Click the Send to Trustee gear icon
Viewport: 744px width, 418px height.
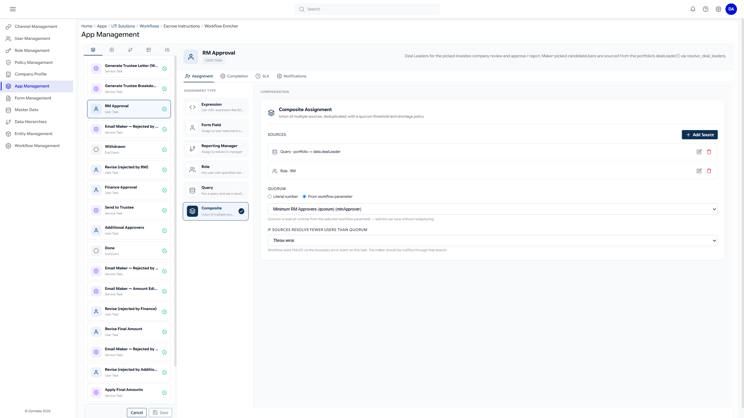point(96,210)
